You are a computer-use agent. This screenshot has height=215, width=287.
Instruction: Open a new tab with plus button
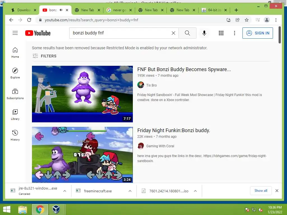pos(236,10)
